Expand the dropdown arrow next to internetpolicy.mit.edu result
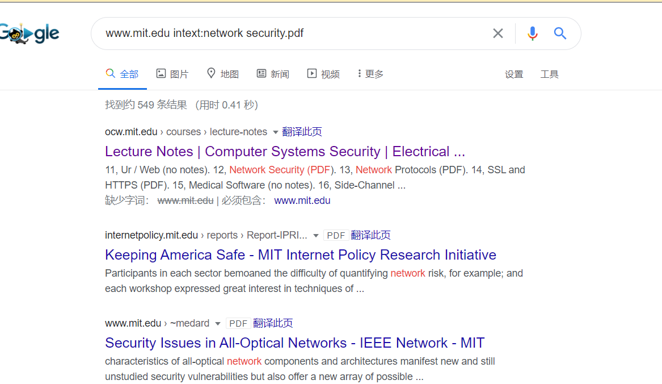Screen dimensions: 662x384 315,236
